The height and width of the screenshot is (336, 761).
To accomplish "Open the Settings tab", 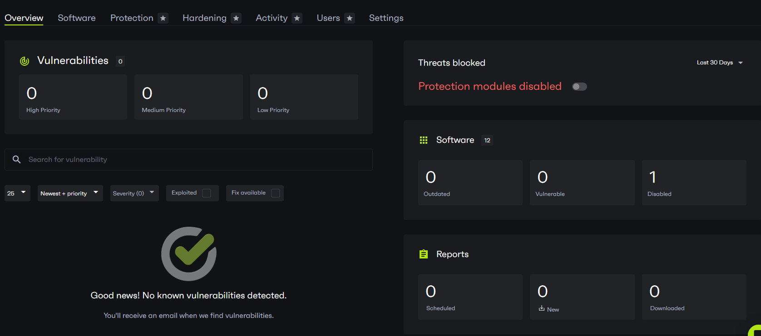I will pyautogui.click(x=386, y=18).
